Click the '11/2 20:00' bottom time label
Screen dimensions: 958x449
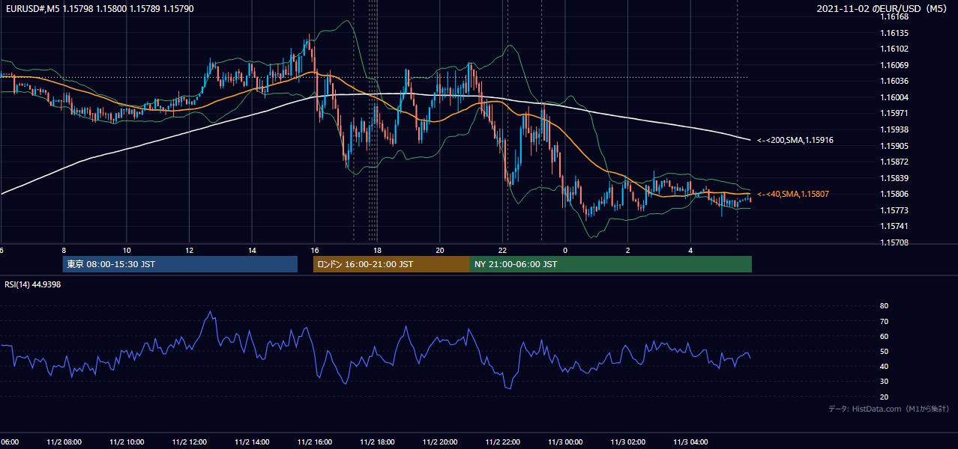click(439, 442)
